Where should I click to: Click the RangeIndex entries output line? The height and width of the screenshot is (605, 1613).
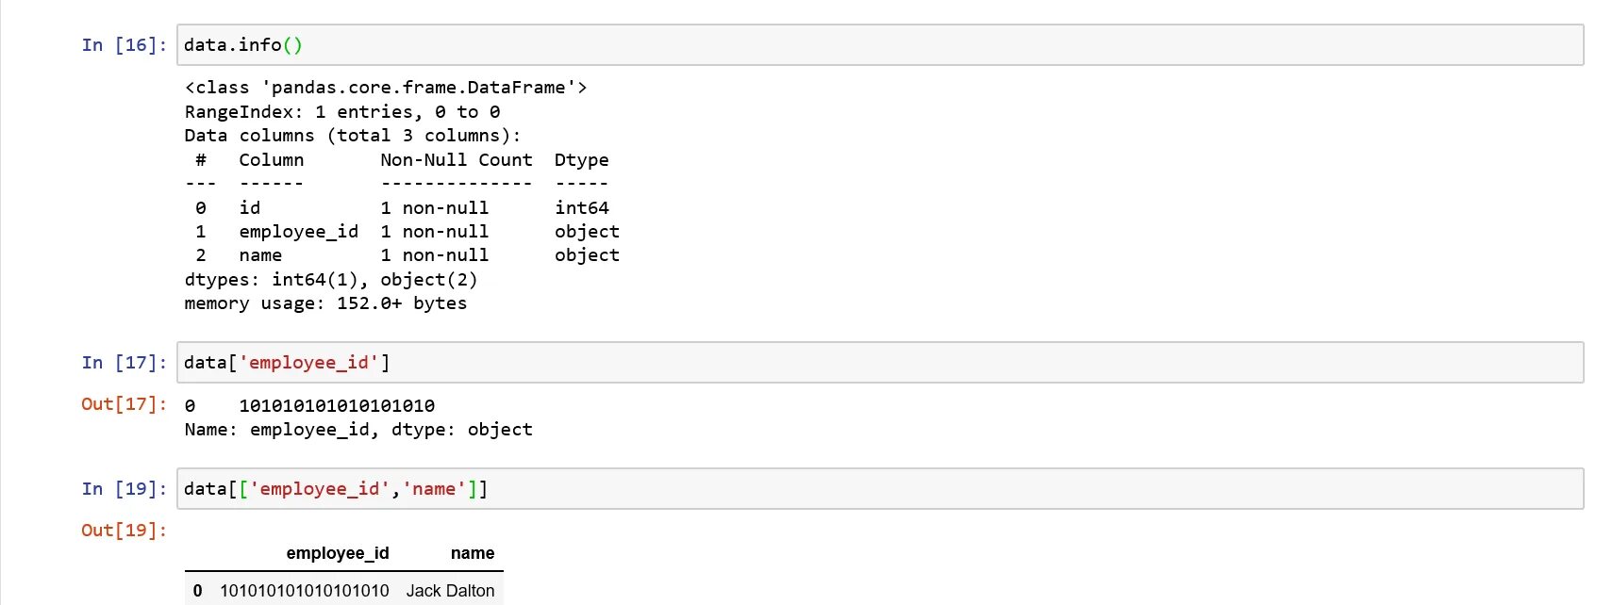[342, 112]
